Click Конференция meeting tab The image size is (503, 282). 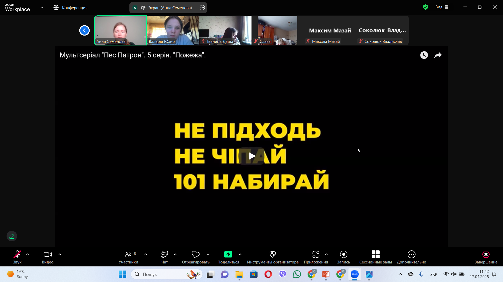coord(70,8)
